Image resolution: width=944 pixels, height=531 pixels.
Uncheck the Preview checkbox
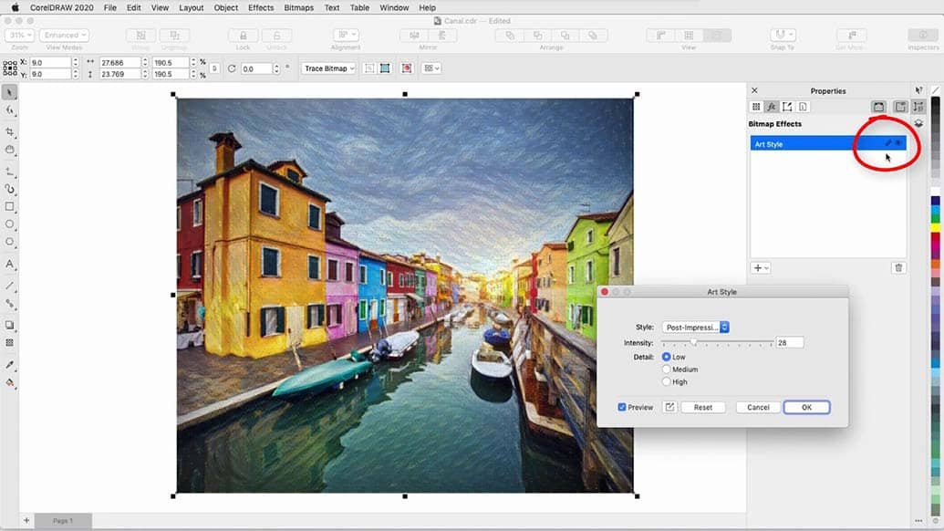click(622, 407)
